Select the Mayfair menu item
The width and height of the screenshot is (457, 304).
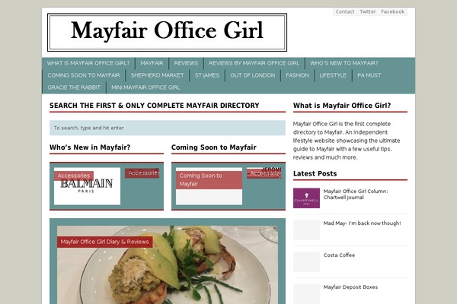[152, 63]
